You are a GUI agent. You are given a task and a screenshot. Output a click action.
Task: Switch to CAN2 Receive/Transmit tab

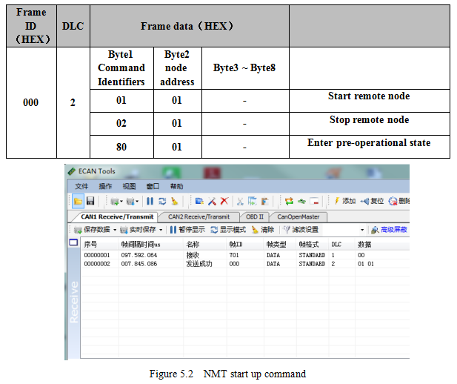[x=199, y=216]
